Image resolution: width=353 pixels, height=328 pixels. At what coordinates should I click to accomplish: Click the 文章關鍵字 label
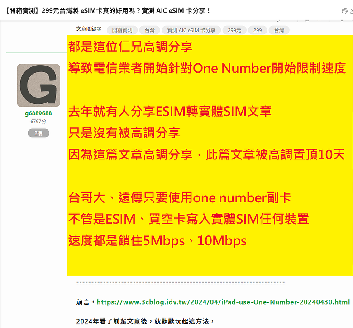pyautogui.click(x=89, y=29)
